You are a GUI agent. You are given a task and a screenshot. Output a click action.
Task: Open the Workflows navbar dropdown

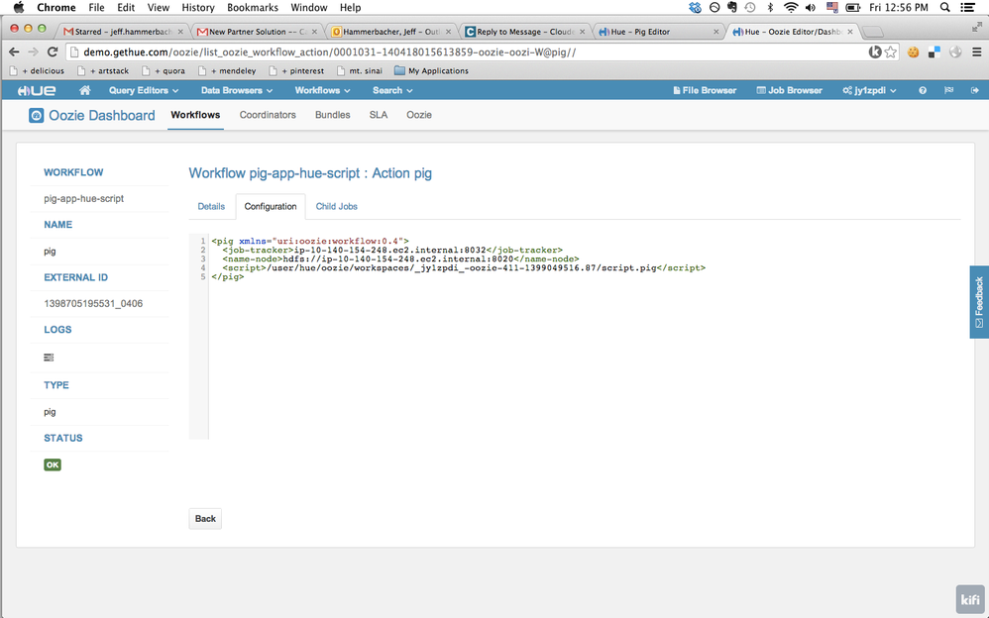coord(322,90)
